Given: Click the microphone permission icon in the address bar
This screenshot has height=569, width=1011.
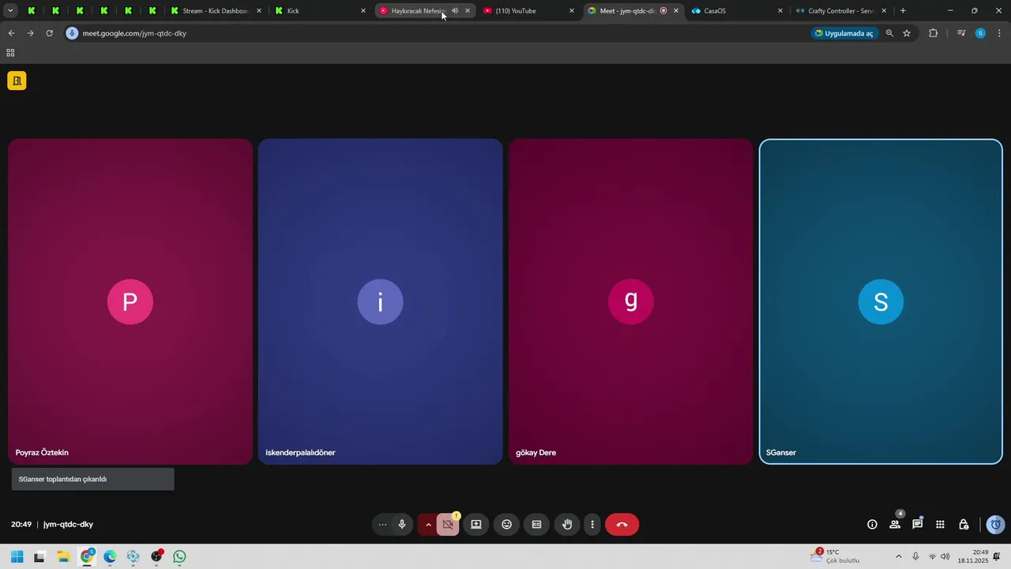Looking at the screenshot, I should [x=72, y=33].
